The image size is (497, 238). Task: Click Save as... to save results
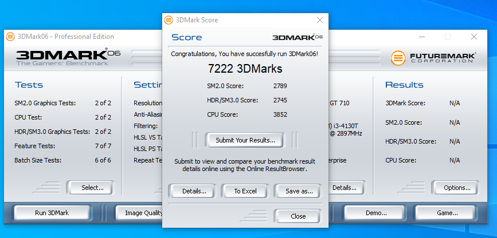299,191
